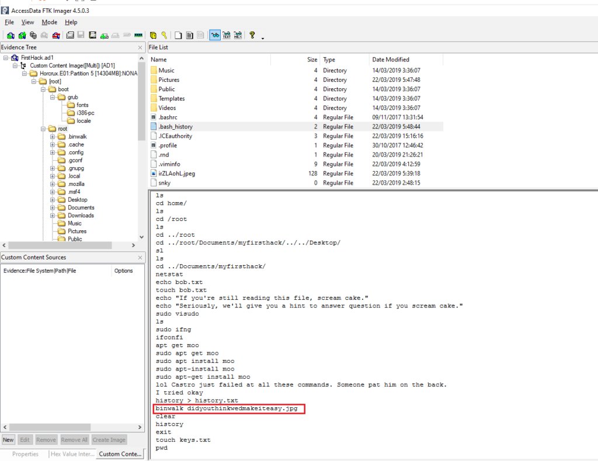Screen dimensions: 598x461
Task: Click the Create Disk Image toolbar icon
Action: [69, 35]
